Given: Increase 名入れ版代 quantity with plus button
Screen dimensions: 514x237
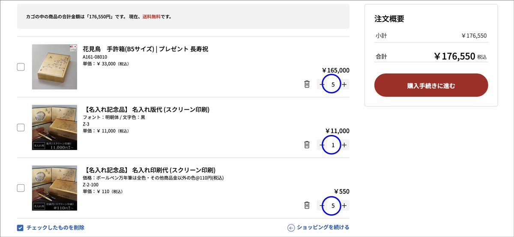Looking at the screenshot, I should click(x=344, y=145).
